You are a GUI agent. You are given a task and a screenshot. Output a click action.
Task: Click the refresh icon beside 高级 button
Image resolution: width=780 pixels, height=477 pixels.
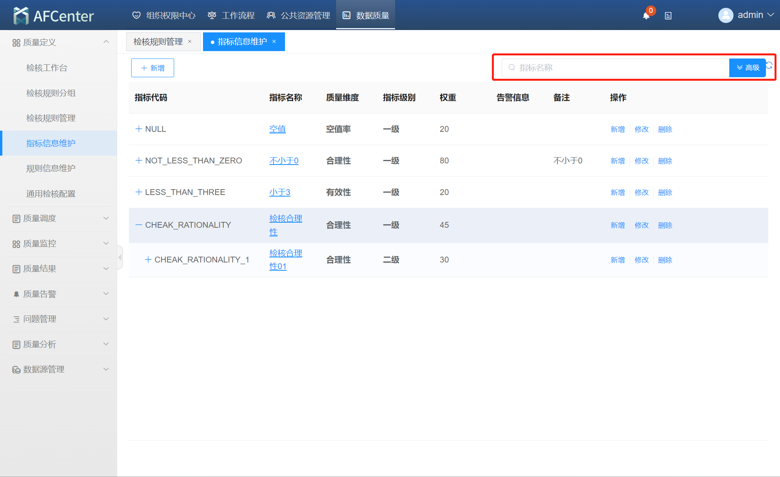tap(769, 65)
